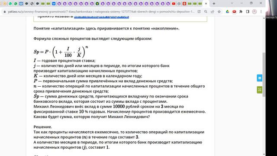Click the open-in-new-window icon in address bar

coord(199,12)
